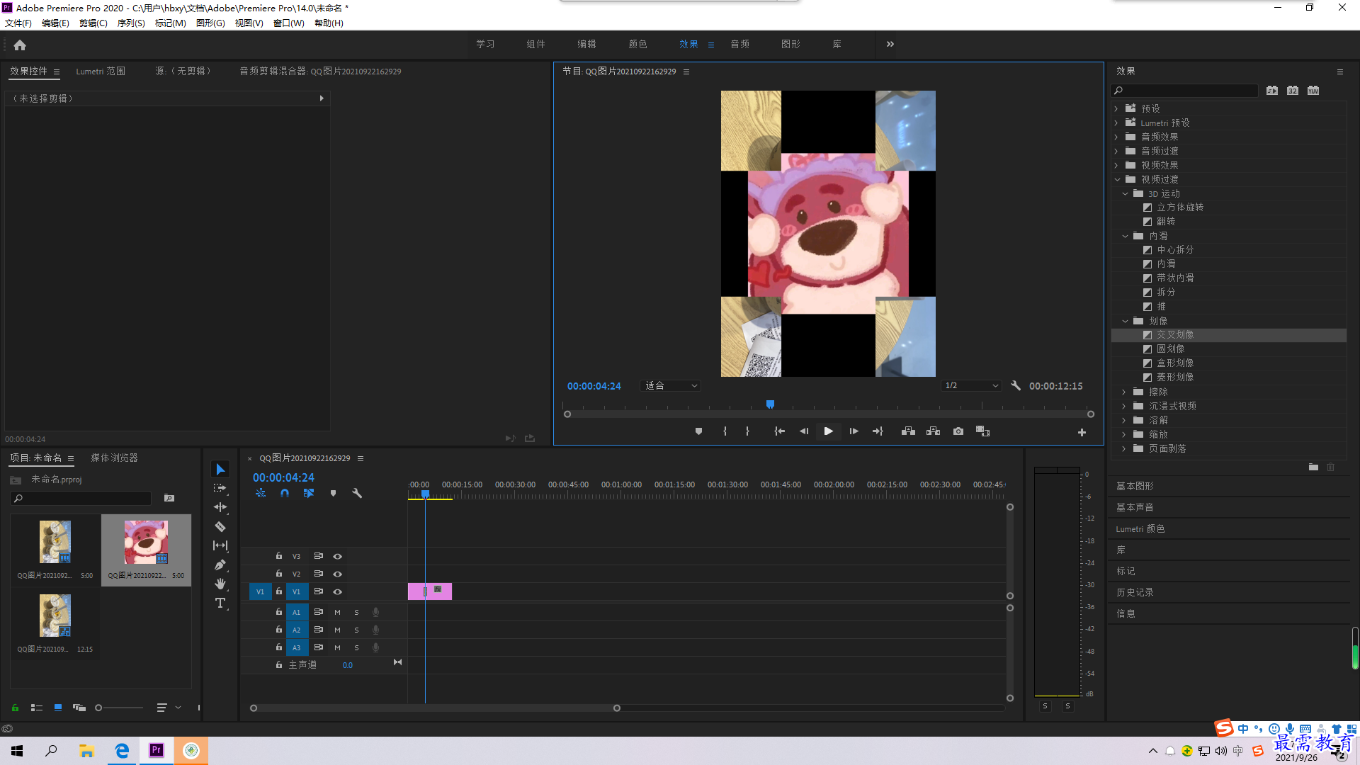The image size is (1360, 765).
Task: Show more workspaces with double chevron
Action: (890, 44)
